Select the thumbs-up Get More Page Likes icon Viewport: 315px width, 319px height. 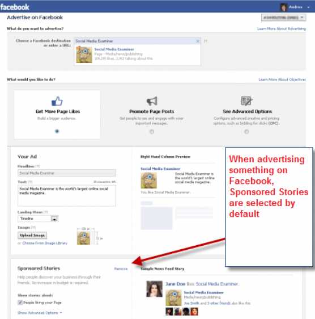(57, 101)
